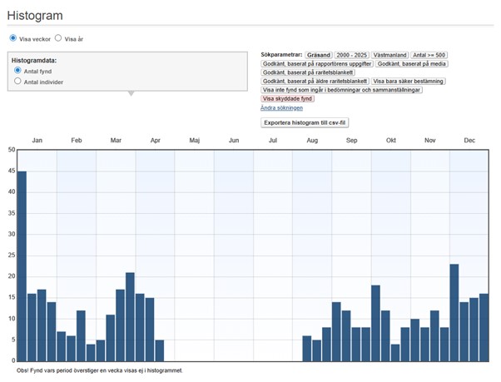Click the Västmanland parameter tag
Image resolution: width=501 pixels, height=382 pixels.
point(390,54)
